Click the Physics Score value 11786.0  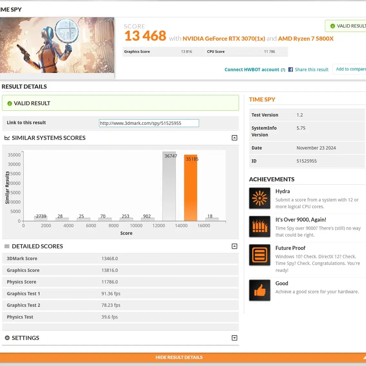point(110,282)
